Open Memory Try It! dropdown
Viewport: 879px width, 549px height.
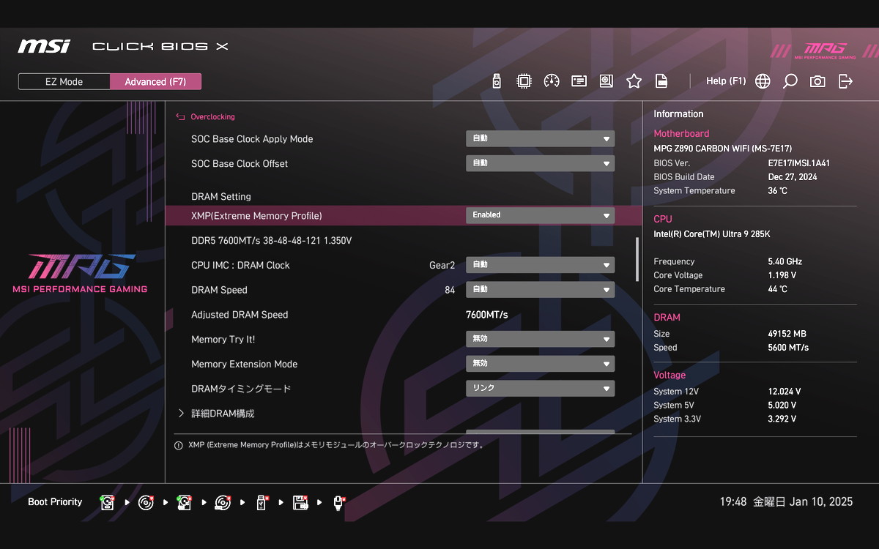540,340
